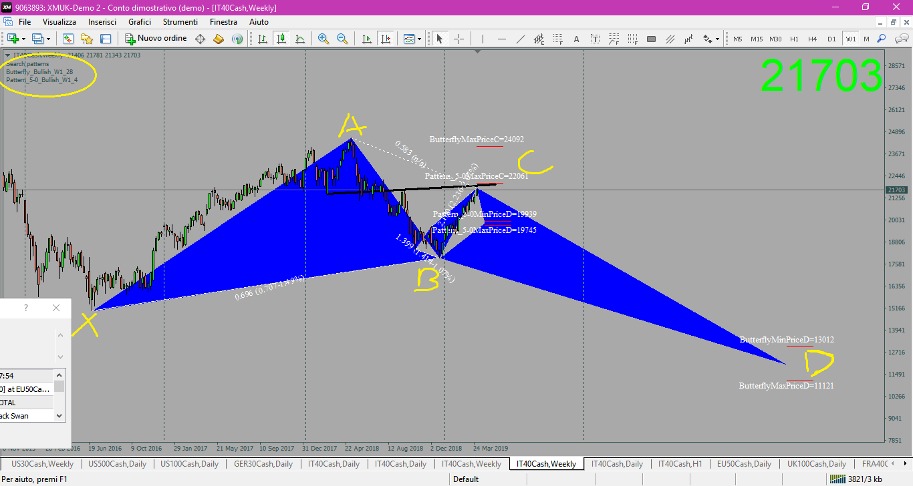Viewport: 913px width, 486px height.
Task: Expand the new chart dropdown arrow
Action: 23,39
